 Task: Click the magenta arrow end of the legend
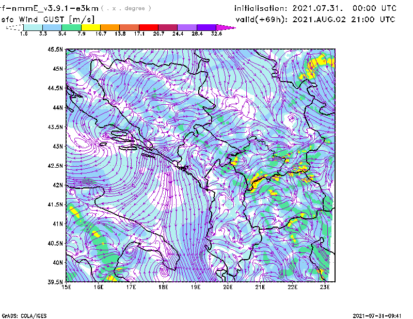[x=226, y=27]
